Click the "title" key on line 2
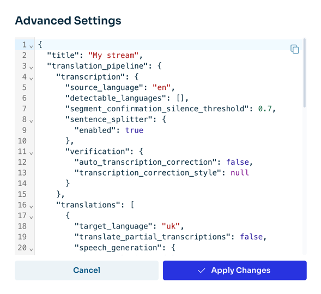Viewport: 321px width, 294px height. click(63, 55)
